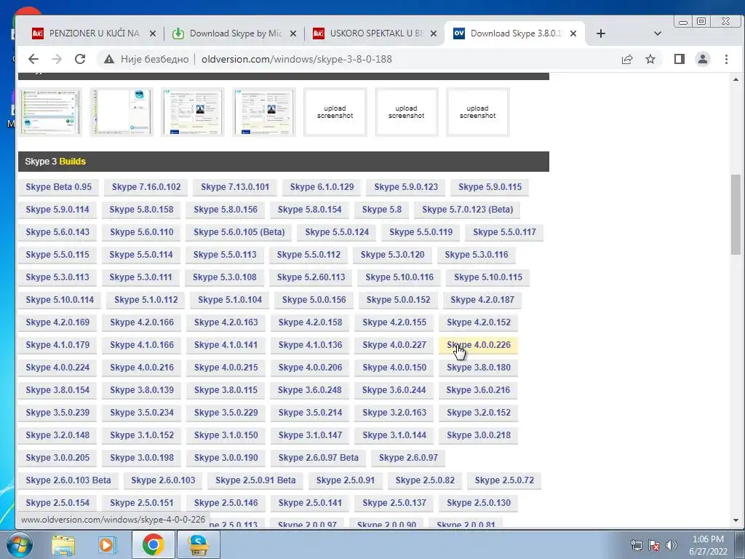The width and height of the screenshot is (745, 559).
Task: Click the page scroll-down arrow
Action: click(736, 520)
